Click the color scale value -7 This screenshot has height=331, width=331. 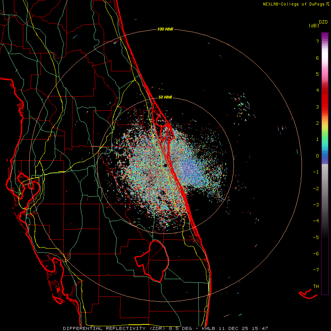(x=316, y=270)
